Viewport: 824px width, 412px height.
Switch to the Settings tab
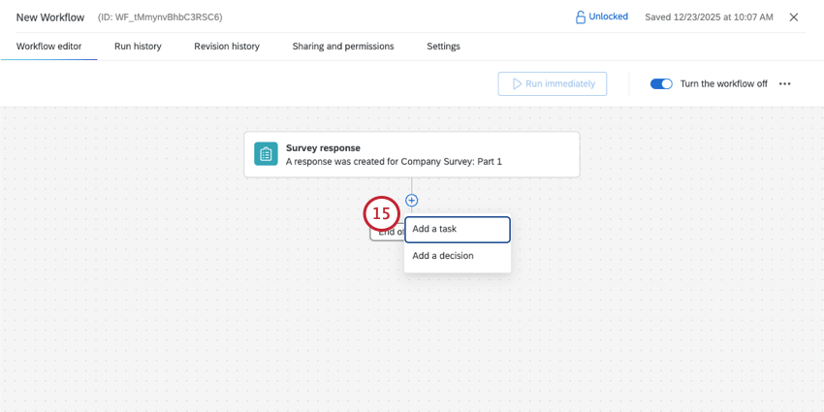coord(443,47)
